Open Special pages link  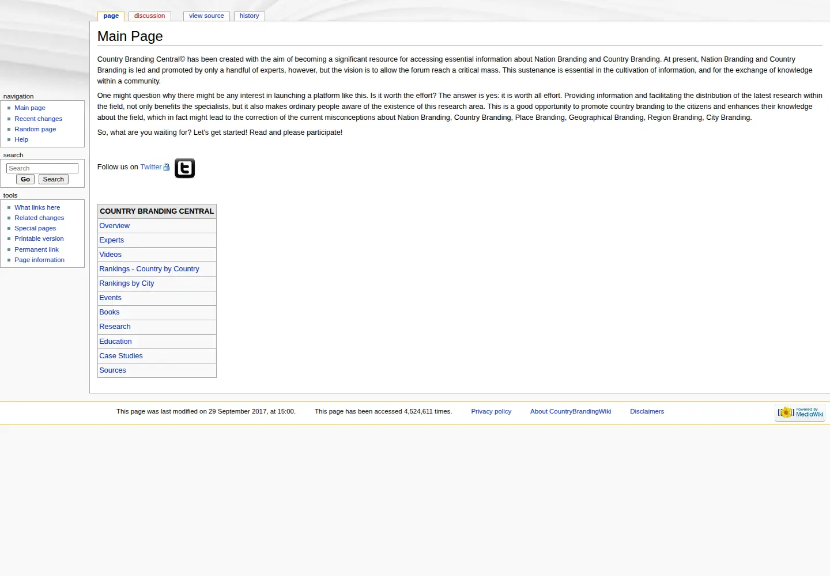35,228
